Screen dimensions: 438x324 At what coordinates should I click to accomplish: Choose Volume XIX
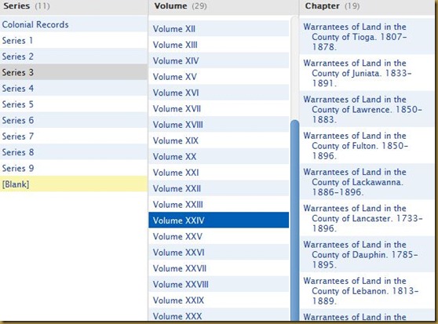coord(219,140)
